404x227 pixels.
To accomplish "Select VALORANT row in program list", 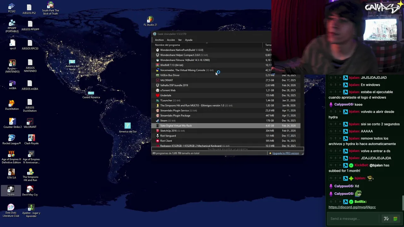I will 226,80.
